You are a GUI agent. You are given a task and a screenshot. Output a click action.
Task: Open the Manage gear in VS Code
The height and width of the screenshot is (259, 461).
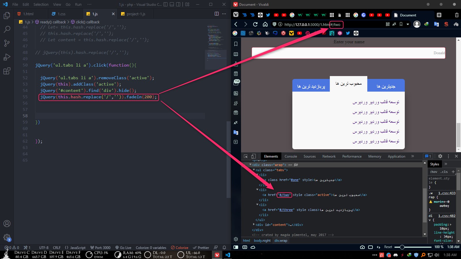coord(7,237)
